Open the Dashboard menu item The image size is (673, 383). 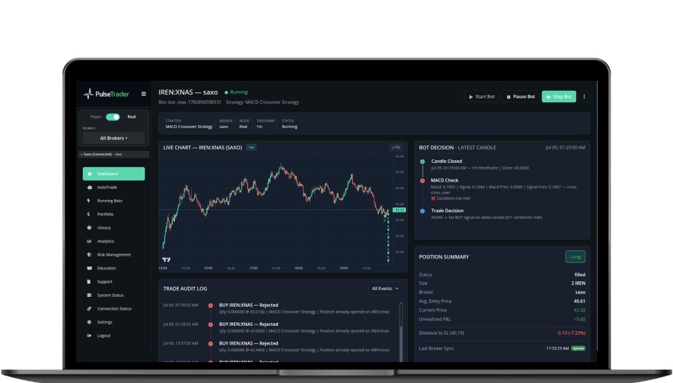(114, 174)
